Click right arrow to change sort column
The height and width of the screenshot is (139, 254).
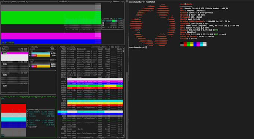coord(121,47)
